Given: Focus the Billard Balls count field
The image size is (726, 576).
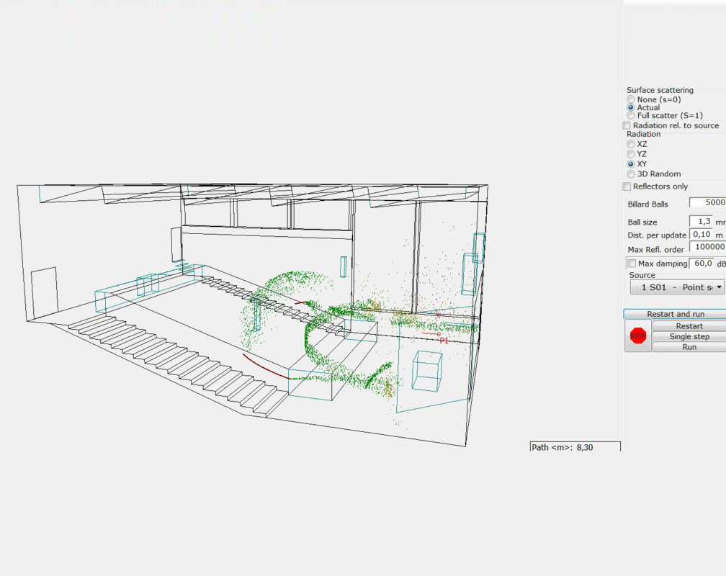Looking at the screenshot, I should [x=707, y=202].
